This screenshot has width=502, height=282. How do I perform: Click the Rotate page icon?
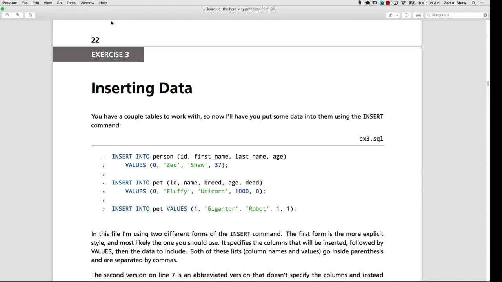click(x=406, y=15)
